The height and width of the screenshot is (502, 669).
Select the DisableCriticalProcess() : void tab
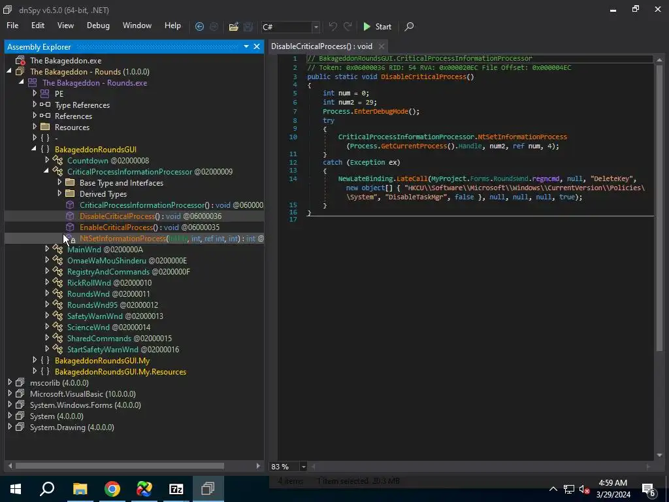pyautogui.click(x=321, y=46)
